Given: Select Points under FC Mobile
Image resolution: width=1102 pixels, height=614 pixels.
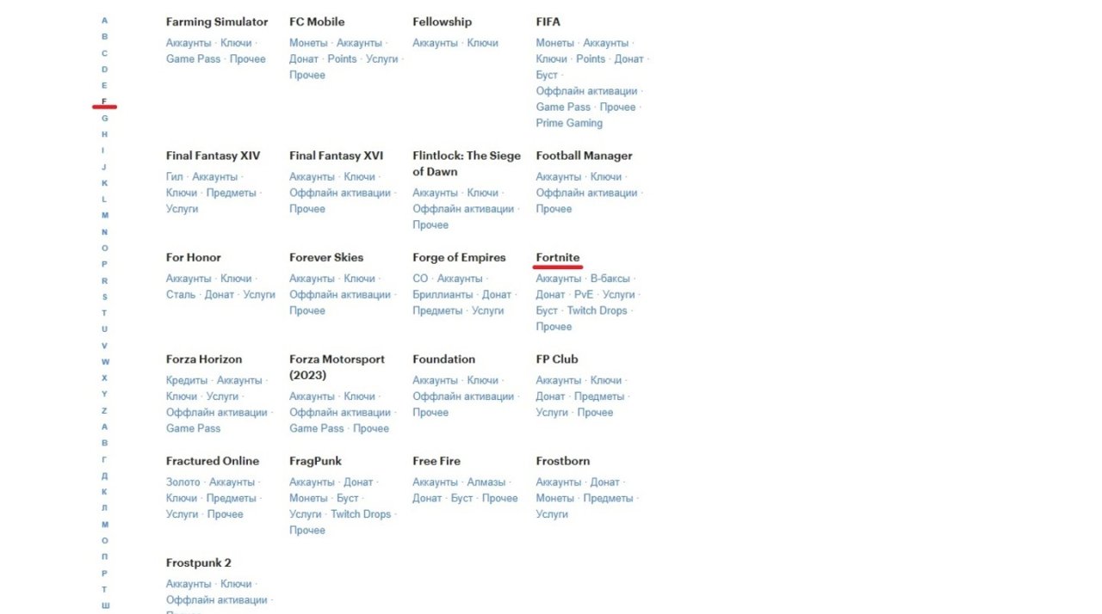Looking at the screenshot, I should [x=342, y=58].
